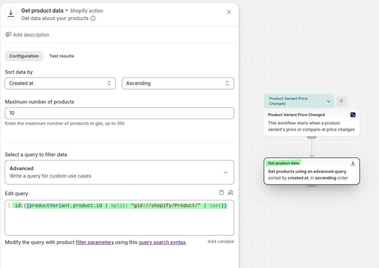Click download icon on Get product data node
Image resolution: width=379 pixels, height=268 pixels.
click(353, 163)
